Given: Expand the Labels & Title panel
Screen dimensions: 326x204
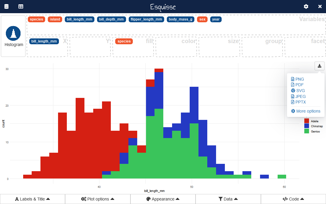Looking at the screenshot, I should coord(33,199).
